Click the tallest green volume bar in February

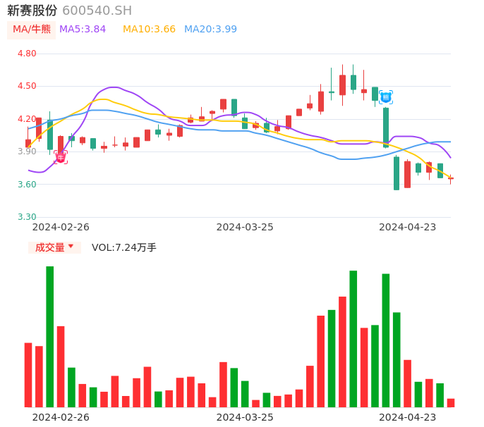point(50,336)
